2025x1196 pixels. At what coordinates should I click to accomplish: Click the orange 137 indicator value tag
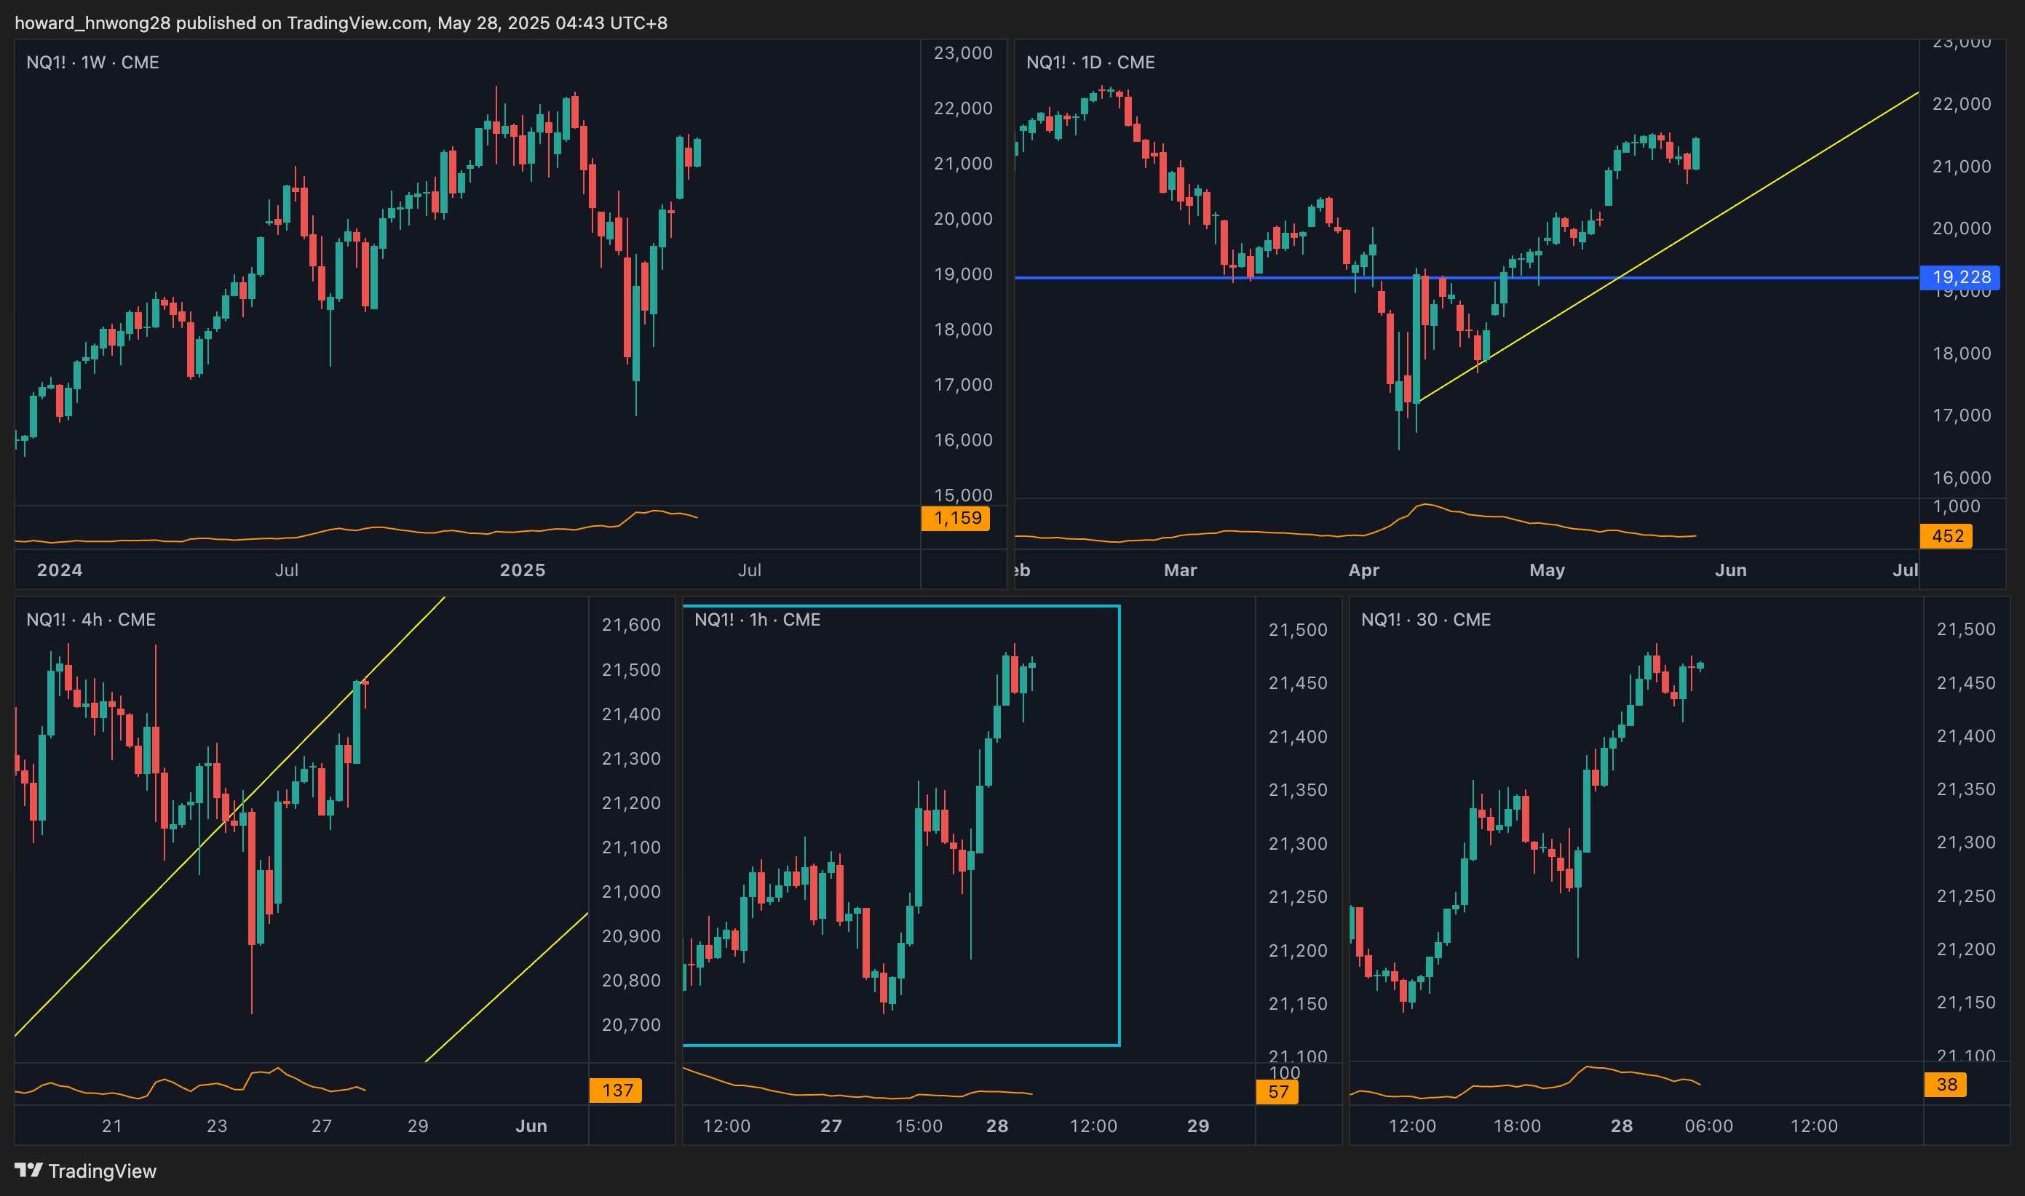tap(617, 1091)
